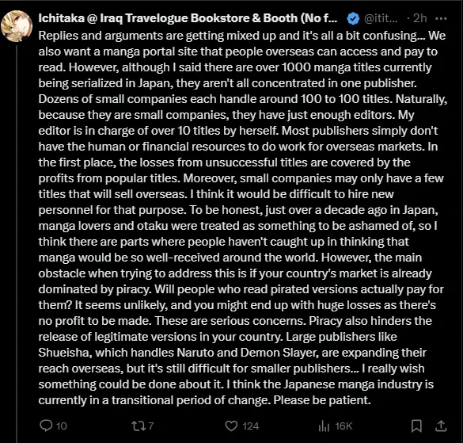
Task: Click the 16K views count
Action: click(343, 426)
